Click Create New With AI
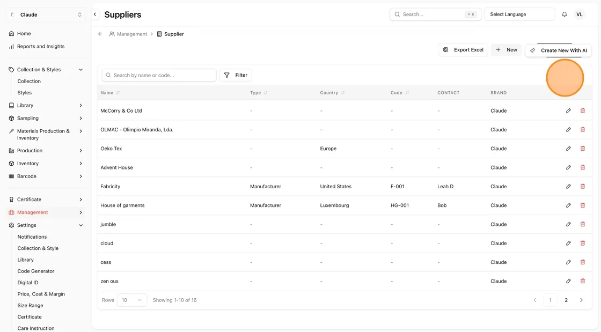This screenshot has width=601, height=332. coord(558,50)
